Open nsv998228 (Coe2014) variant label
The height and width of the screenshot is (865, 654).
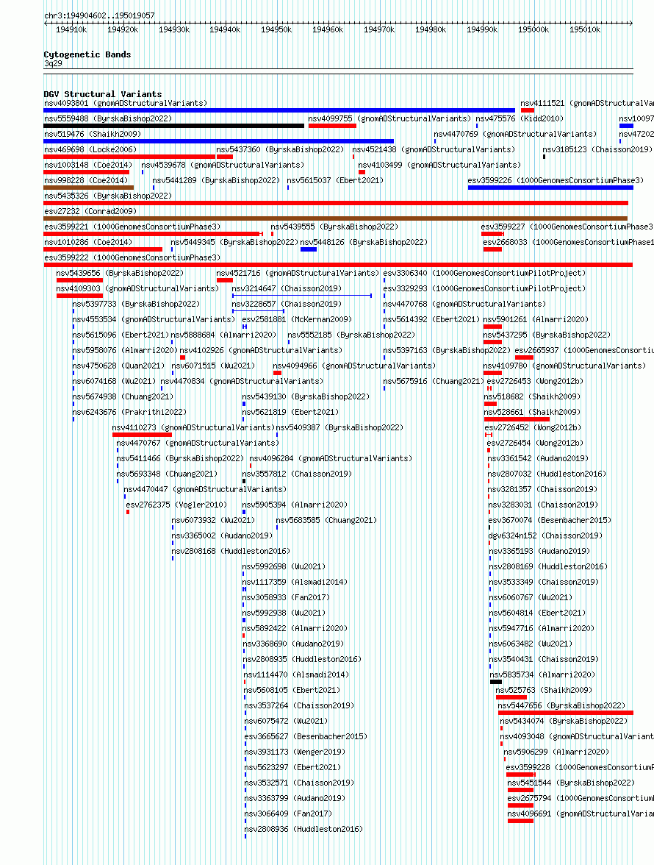coord(86,180)
